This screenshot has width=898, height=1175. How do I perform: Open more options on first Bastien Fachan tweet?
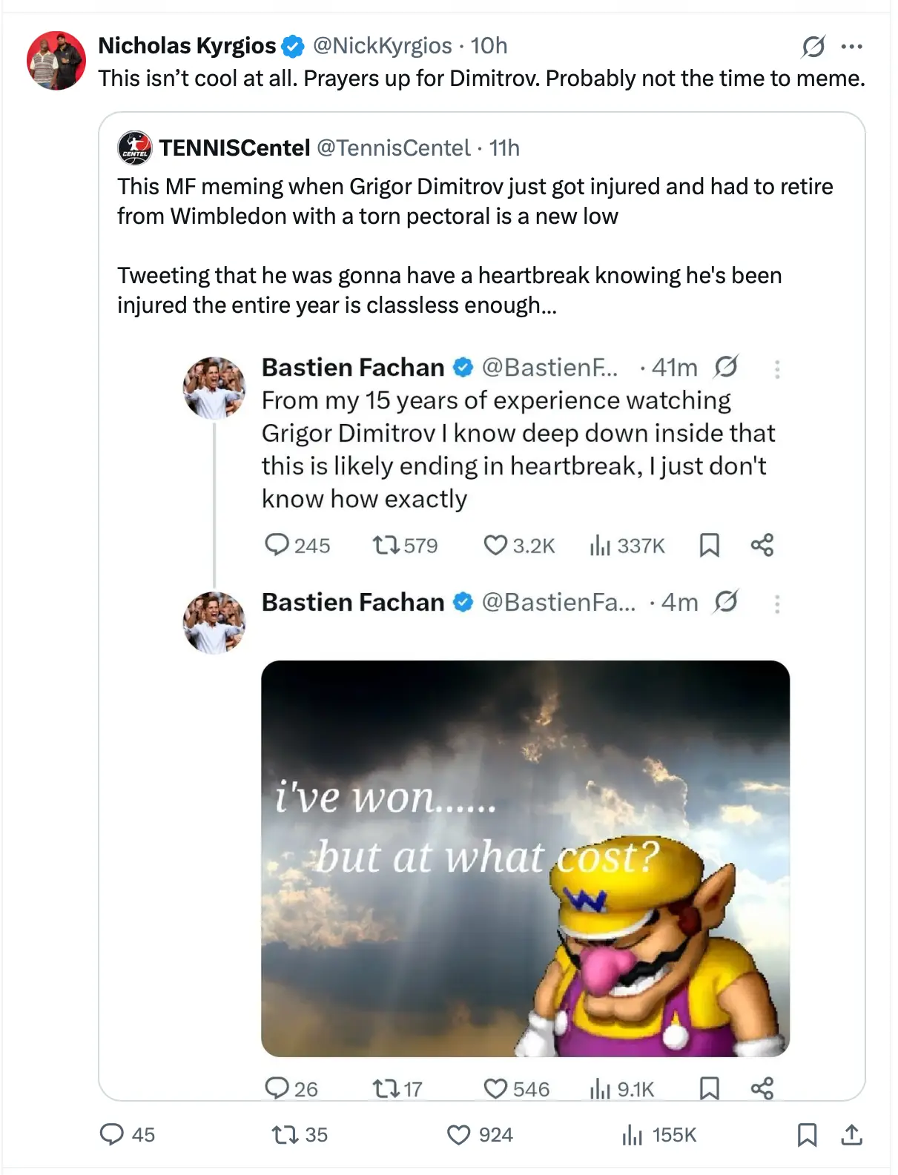pyautogui.click(x=777, y=369)
